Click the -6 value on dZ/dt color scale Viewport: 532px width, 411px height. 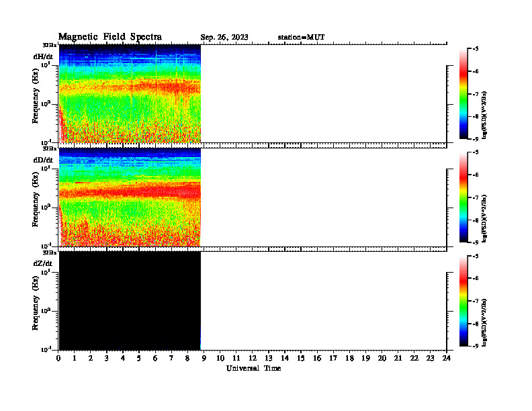click(x=476, y=279)
